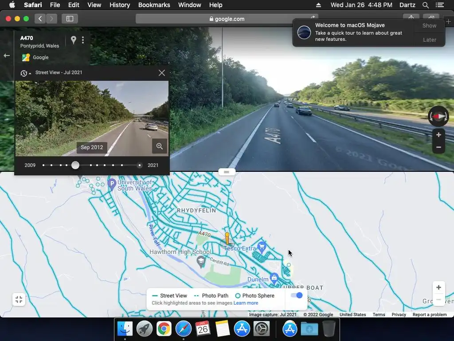Click the RHYDYFELIN map label
The height and width of the screenshot is (341, 454).
[196, 210]
